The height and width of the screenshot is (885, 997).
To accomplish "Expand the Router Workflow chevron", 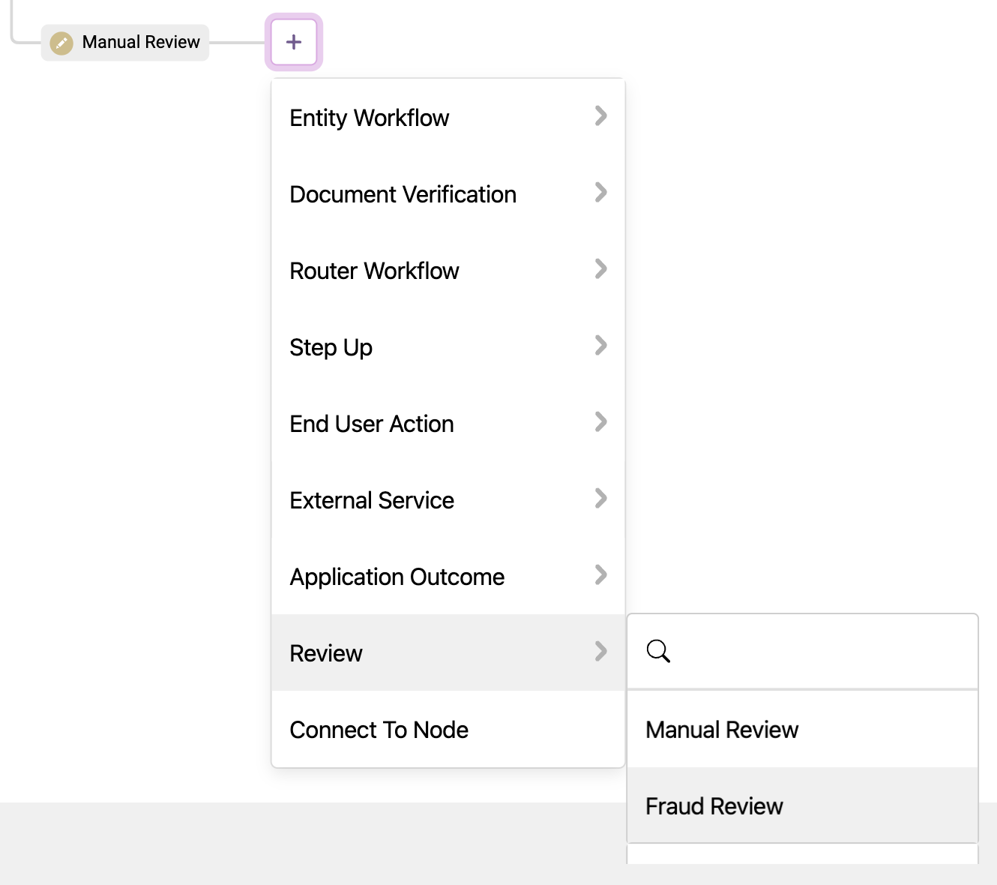I will 600,269.
